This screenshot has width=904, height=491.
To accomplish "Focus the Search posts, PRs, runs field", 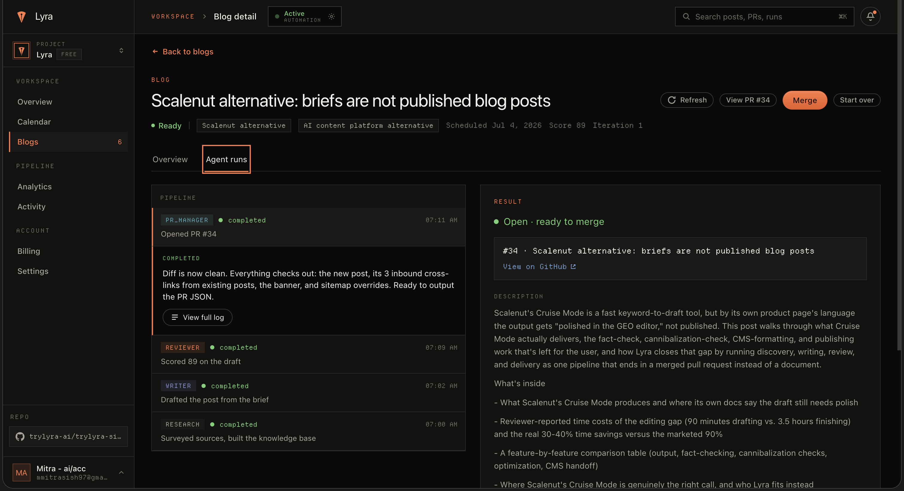I will (x=764, y=16).
